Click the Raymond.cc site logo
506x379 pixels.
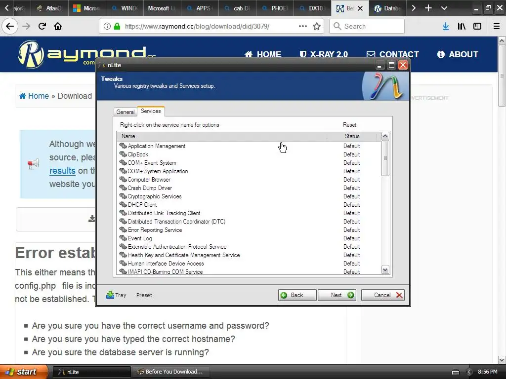pyautogui.click(x=86, y=54)
